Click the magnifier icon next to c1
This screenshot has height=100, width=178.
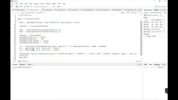(x=164, y=20)
